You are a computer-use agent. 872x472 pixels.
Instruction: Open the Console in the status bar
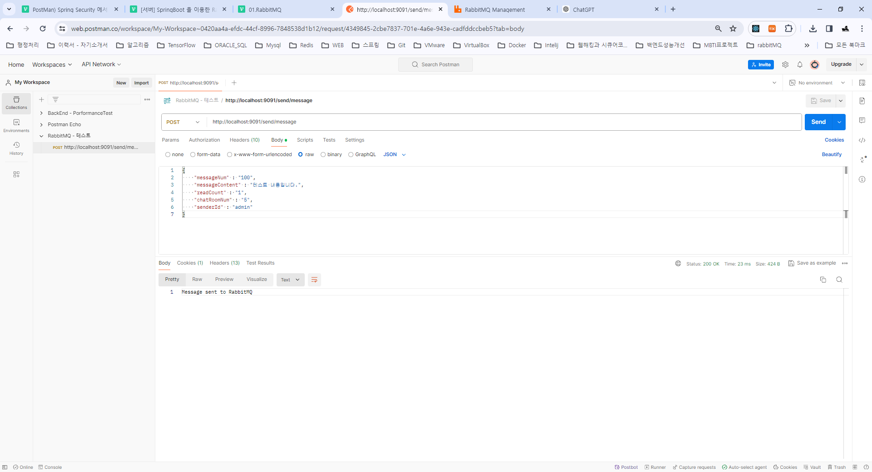50,467
